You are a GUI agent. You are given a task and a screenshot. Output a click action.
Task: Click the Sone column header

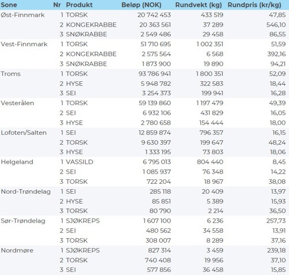[9, 5]
